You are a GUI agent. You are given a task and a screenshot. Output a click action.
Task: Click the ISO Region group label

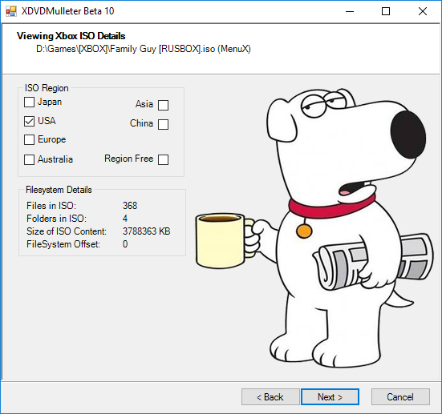(x=47, y=88)
